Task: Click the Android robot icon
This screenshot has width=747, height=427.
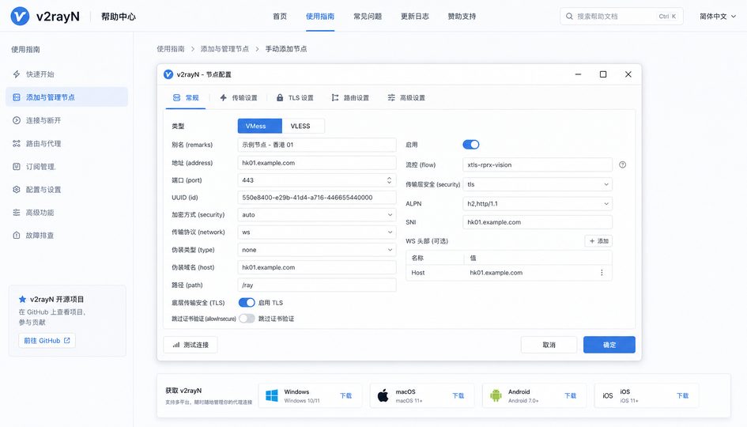Action: [x=496, y=395]
